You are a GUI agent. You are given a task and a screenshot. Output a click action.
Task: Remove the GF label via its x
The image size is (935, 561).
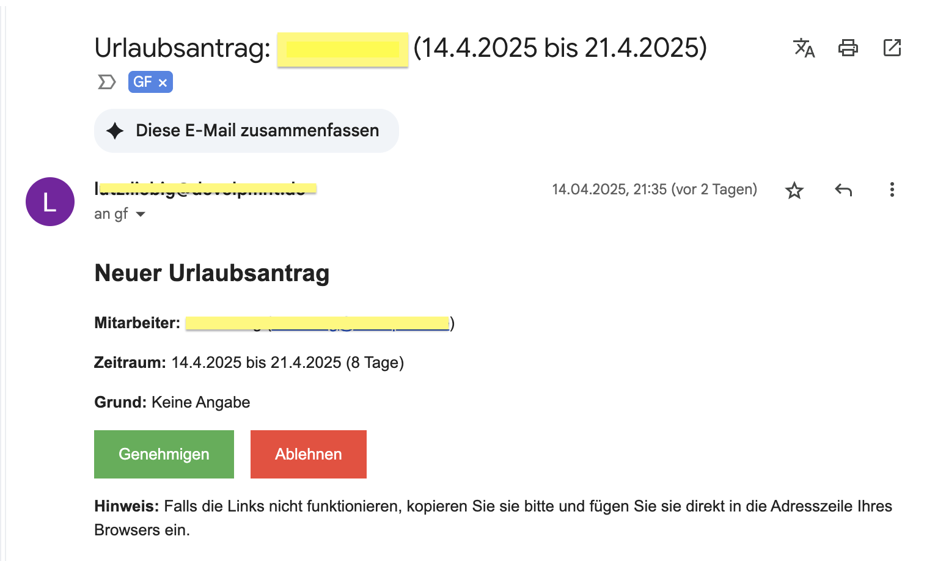[163, 81]
